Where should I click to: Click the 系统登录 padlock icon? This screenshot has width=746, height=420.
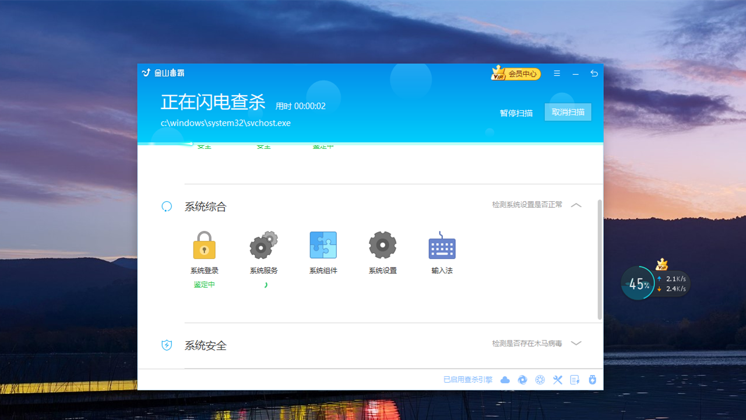[204, 245]
